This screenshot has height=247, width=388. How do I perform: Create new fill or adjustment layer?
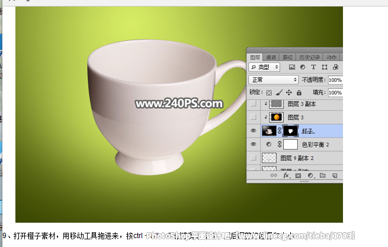pyautogui.click(x=310, y=175)
